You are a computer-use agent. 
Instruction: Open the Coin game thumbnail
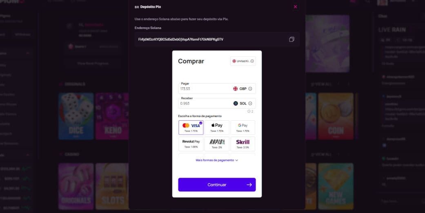[x=336, y=116]
